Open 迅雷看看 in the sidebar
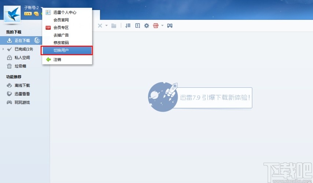 pos(22,94)
